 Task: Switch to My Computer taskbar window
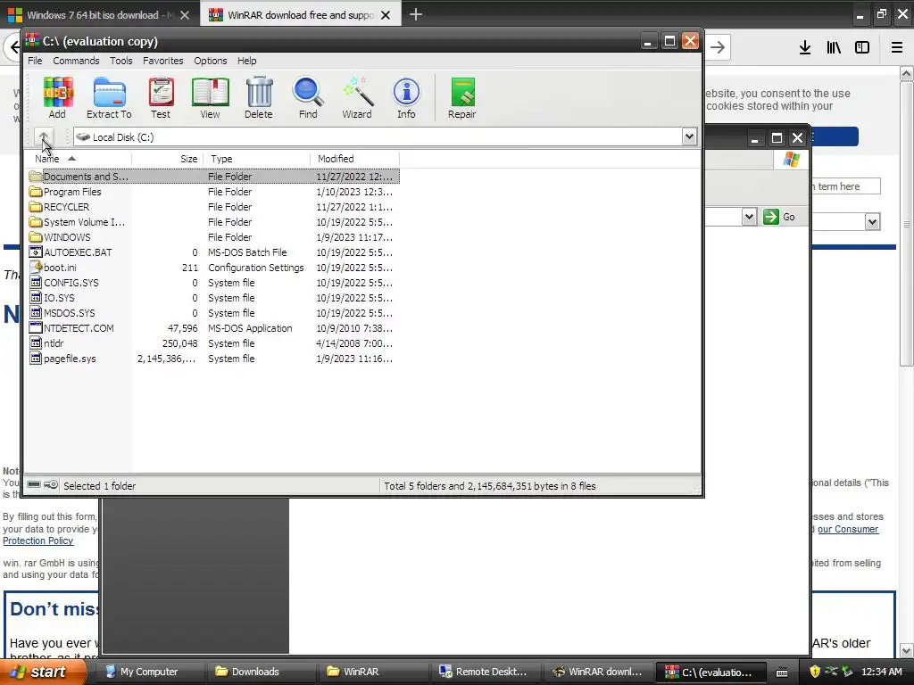coord(149,672)
